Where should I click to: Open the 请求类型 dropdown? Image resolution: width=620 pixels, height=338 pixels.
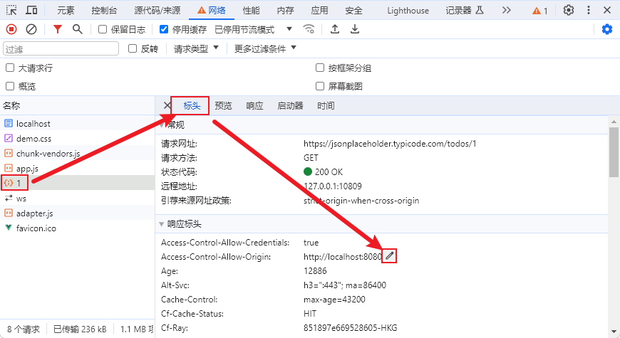196,48
